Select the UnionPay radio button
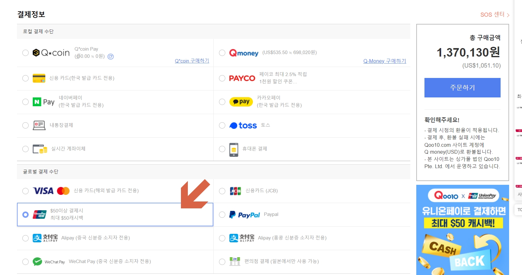522x275 pixels. [25, 215]
